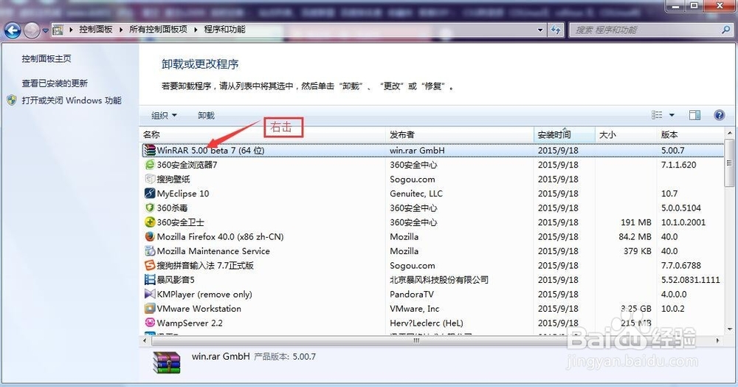Sort by the 名称 column header
738x387 pixels.
coord(263,134)
